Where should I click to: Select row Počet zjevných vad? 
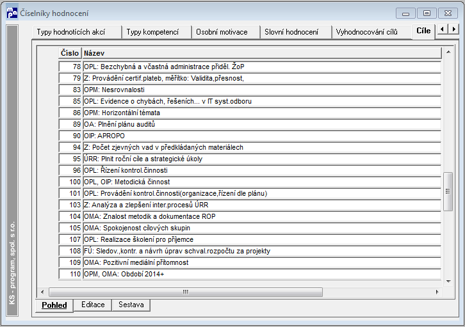(x=250, y=148)
